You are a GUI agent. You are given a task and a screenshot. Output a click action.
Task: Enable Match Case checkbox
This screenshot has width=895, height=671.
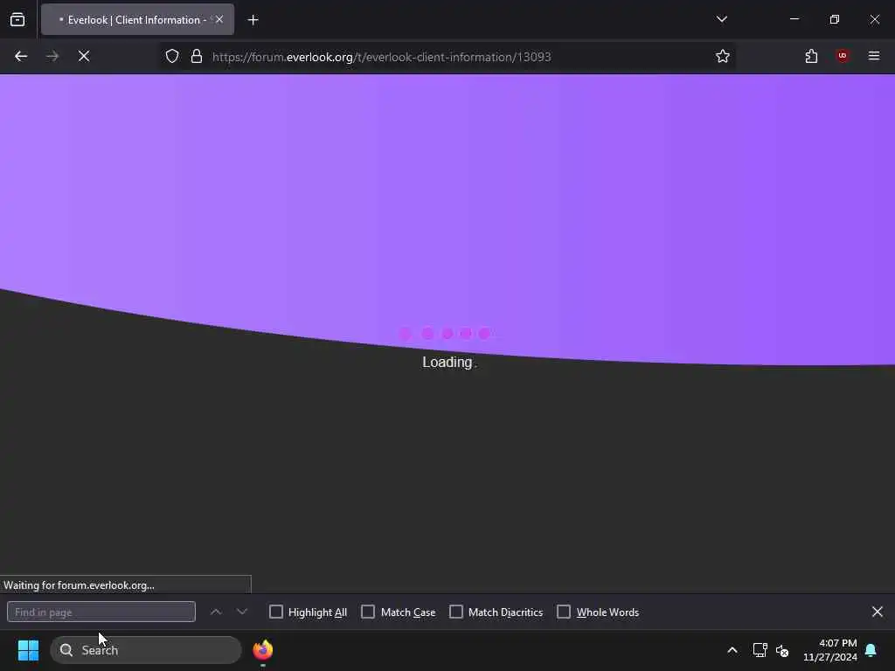368,612
